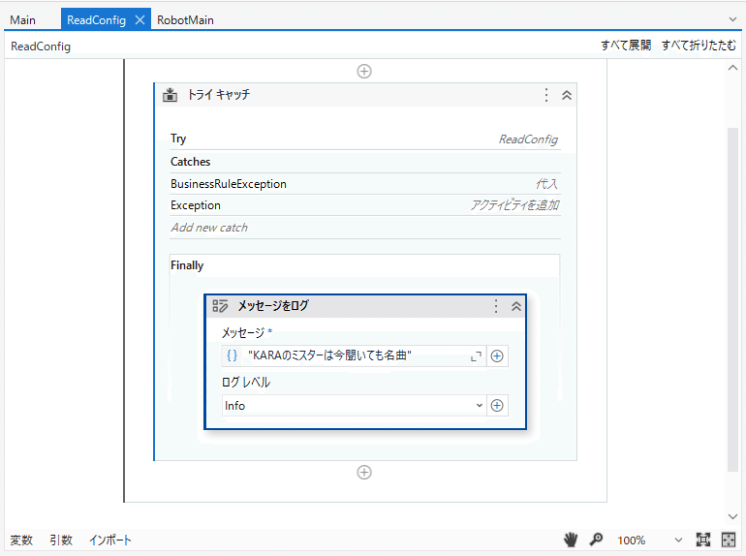Select the トライ キャッチ title

pyautogui.click(x=218, y=94)
